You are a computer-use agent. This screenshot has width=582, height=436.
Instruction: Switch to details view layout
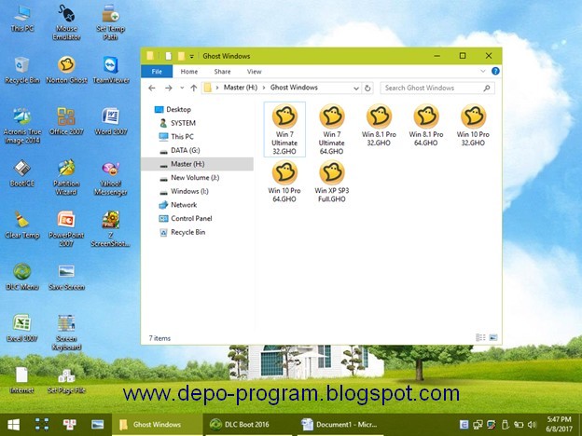click(x=480, y=337)
